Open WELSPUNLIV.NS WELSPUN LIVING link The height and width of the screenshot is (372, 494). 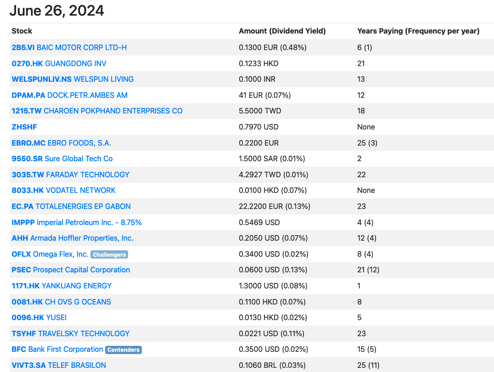click(73, 79)
